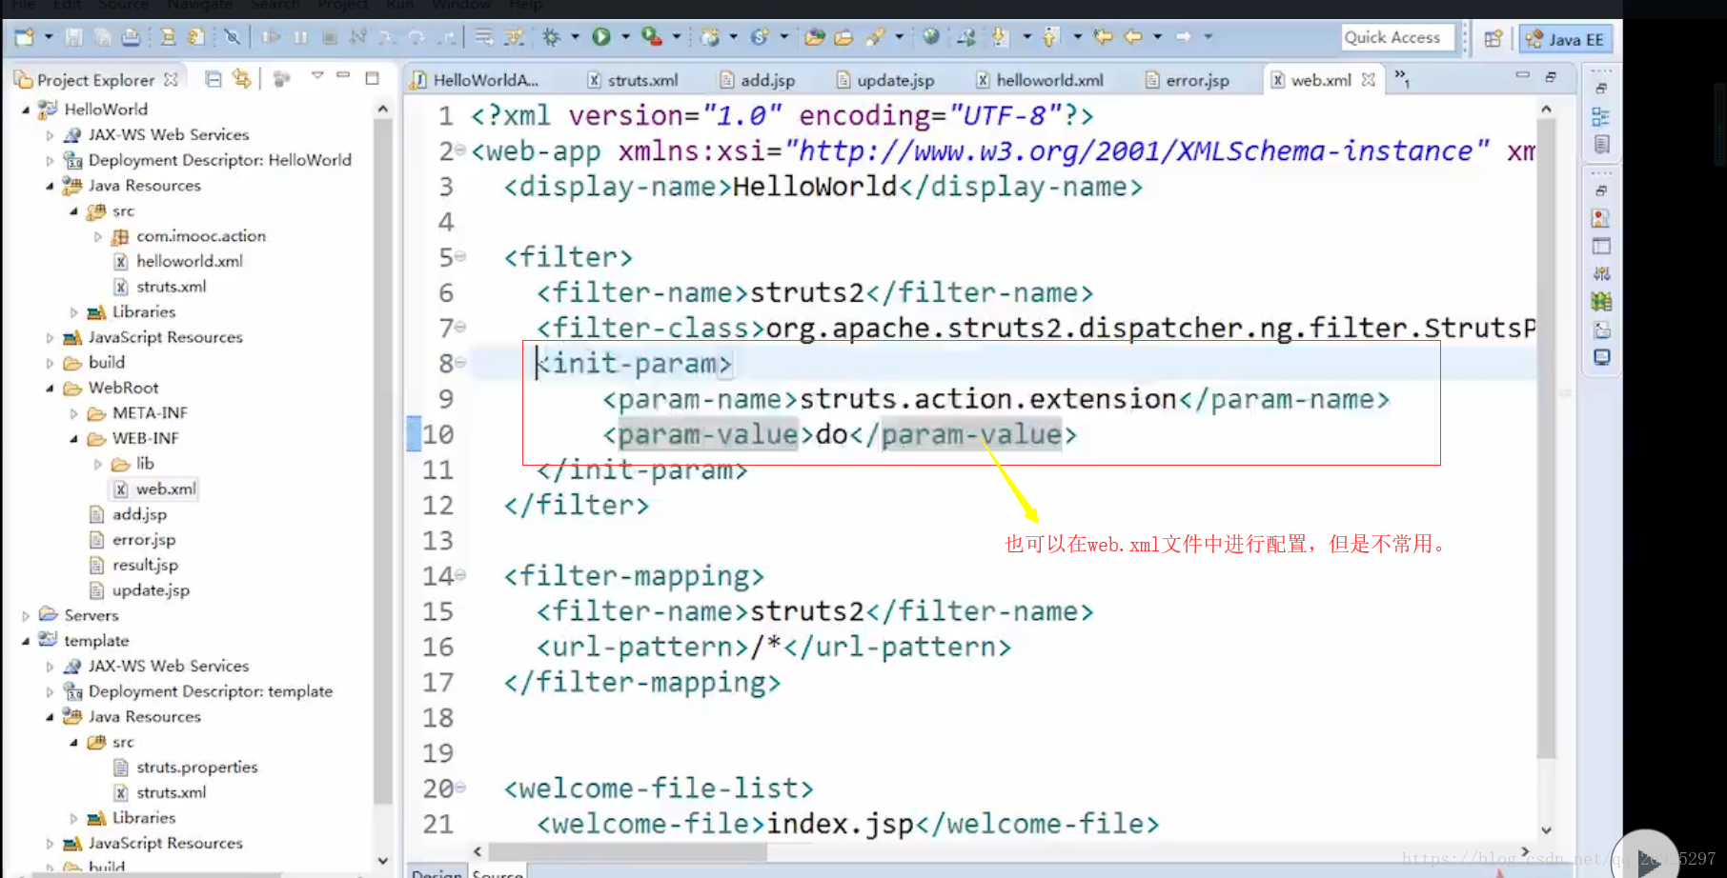Open the Project Explorer view menu triangle
This screenshot has height=878, width=1727.
coord(317,75)
